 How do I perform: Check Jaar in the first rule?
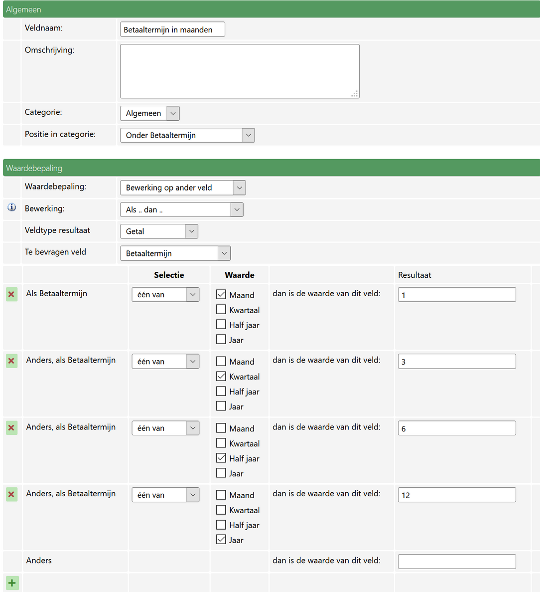point(221,340)
